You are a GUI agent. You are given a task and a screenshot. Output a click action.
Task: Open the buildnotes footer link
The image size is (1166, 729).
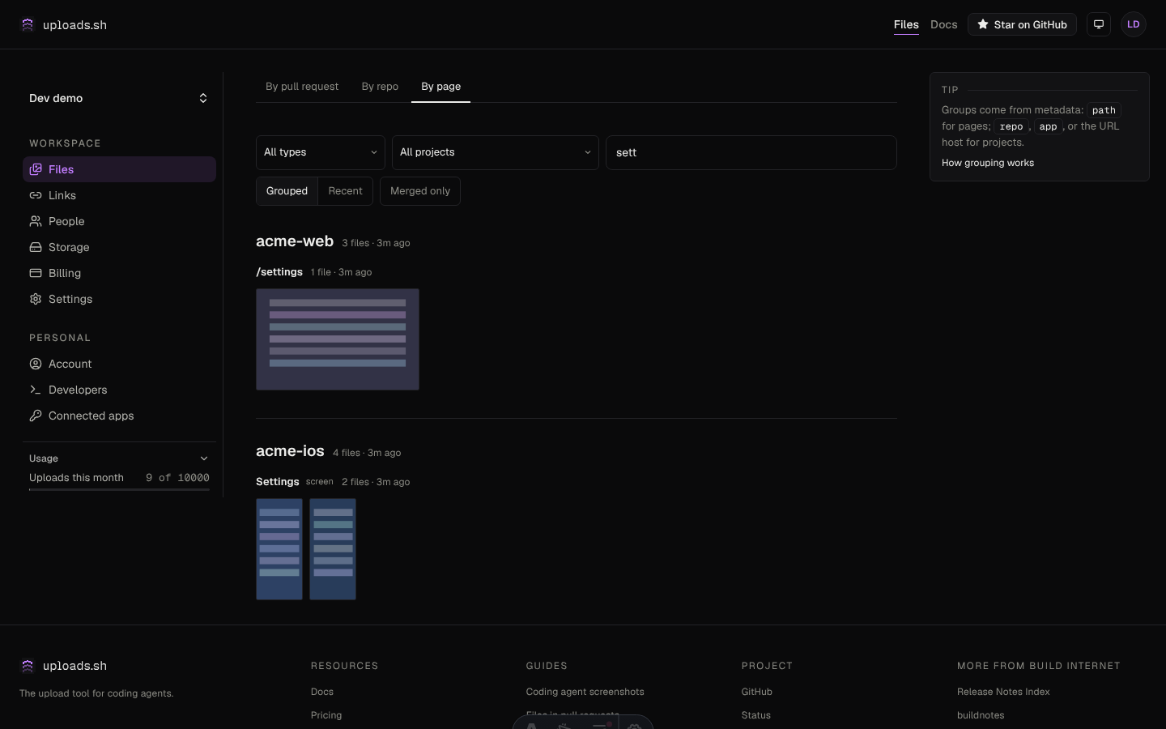point(981,715)
